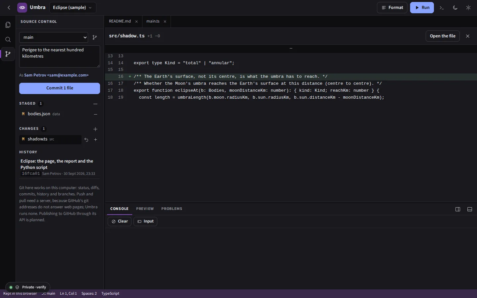Image resolution: width=477 pixels, height=298 pixels.
Task: Click the console Input button
Action: 145,222
